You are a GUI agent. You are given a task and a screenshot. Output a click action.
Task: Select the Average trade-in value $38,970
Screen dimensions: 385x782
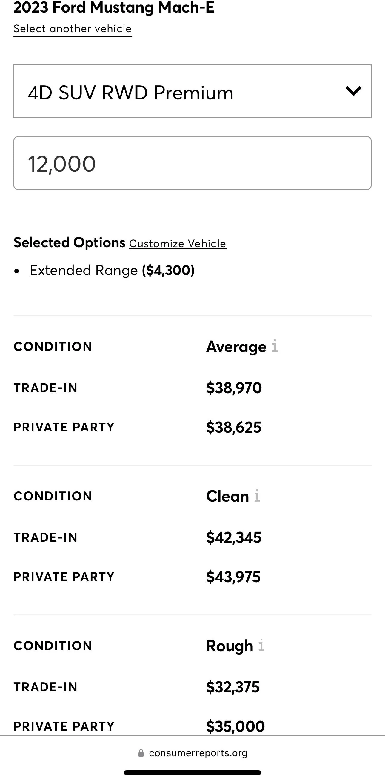234,388
